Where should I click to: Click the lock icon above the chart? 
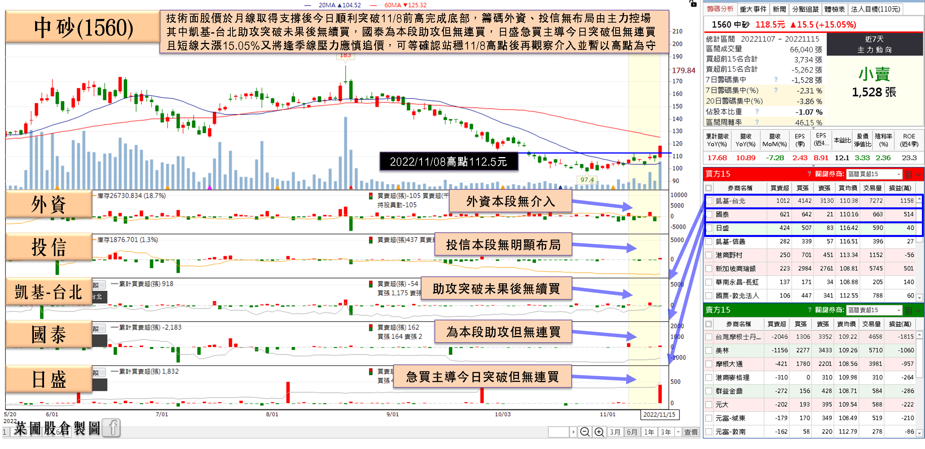693,4
